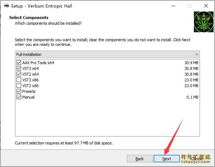The width and height of the screenshot is (215, 167).
Task: Click the Manual list item label
Action: [x=28, y=97]
